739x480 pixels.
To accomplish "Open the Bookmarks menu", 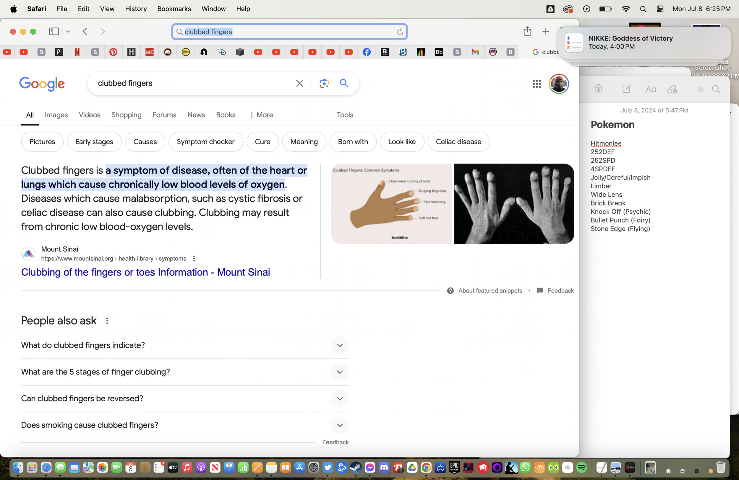I will pyautogui.click(x=174, y=9).
